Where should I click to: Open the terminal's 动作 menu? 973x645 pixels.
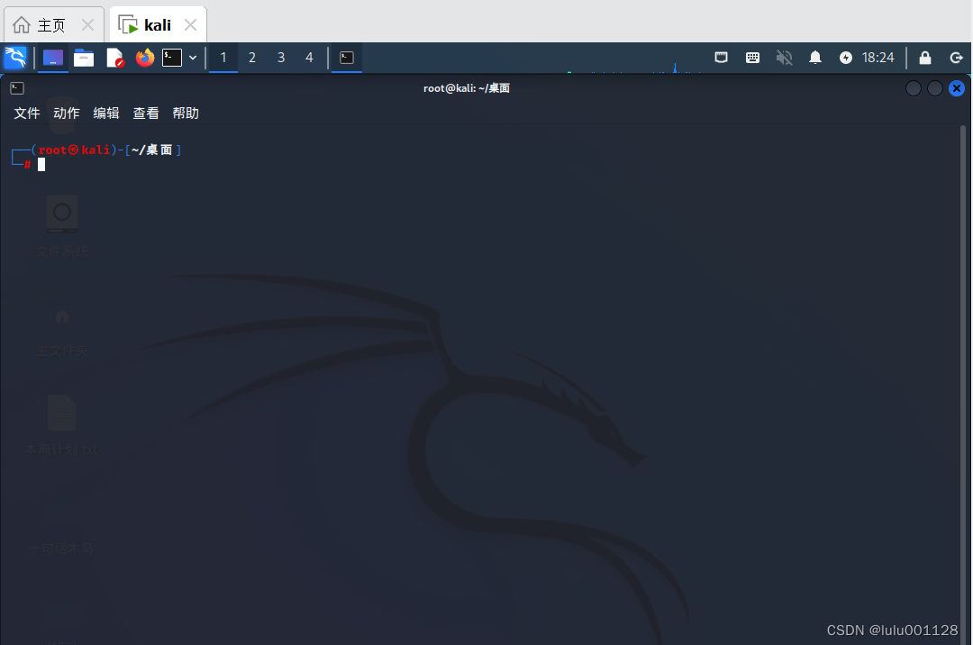[x=66, y=113]
